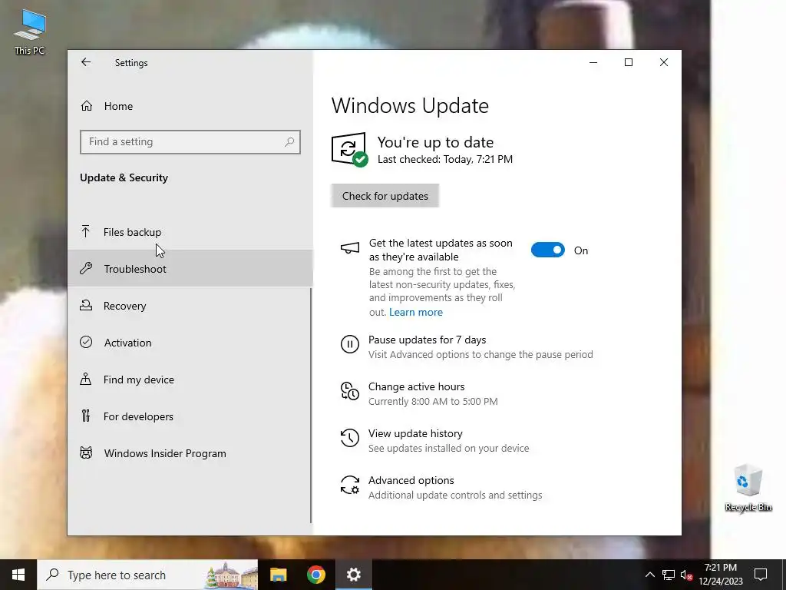
Task: Click the Settings gear taskbar icon
Action: point(353,575)
